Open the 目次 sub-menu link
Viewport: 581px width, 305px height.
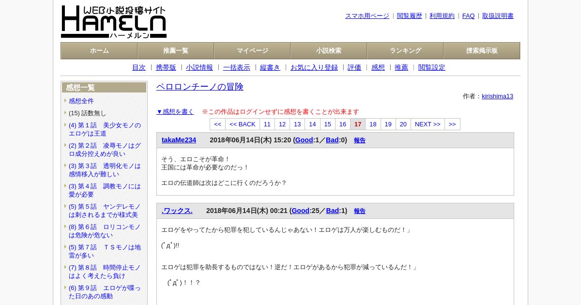click(139, 68)
